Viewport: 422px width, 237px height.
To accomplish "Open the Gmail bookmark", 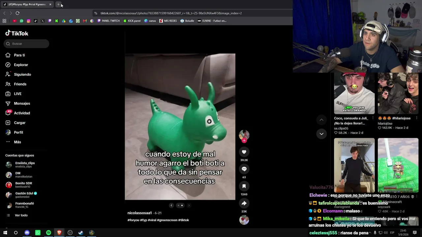I will [x=85, y=21].
